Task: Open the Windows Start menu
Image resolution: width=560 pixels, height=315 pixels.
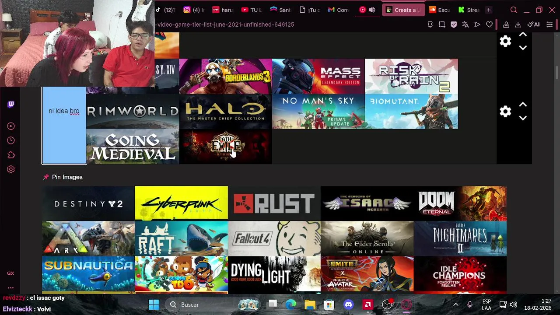Action: (154, 304)
